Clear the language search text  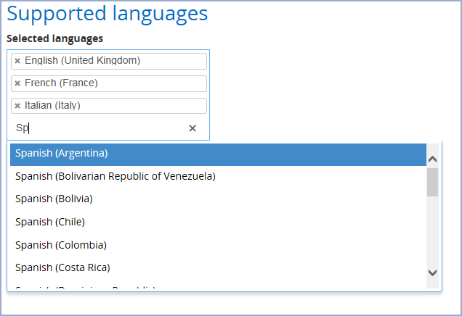[192, 128]
